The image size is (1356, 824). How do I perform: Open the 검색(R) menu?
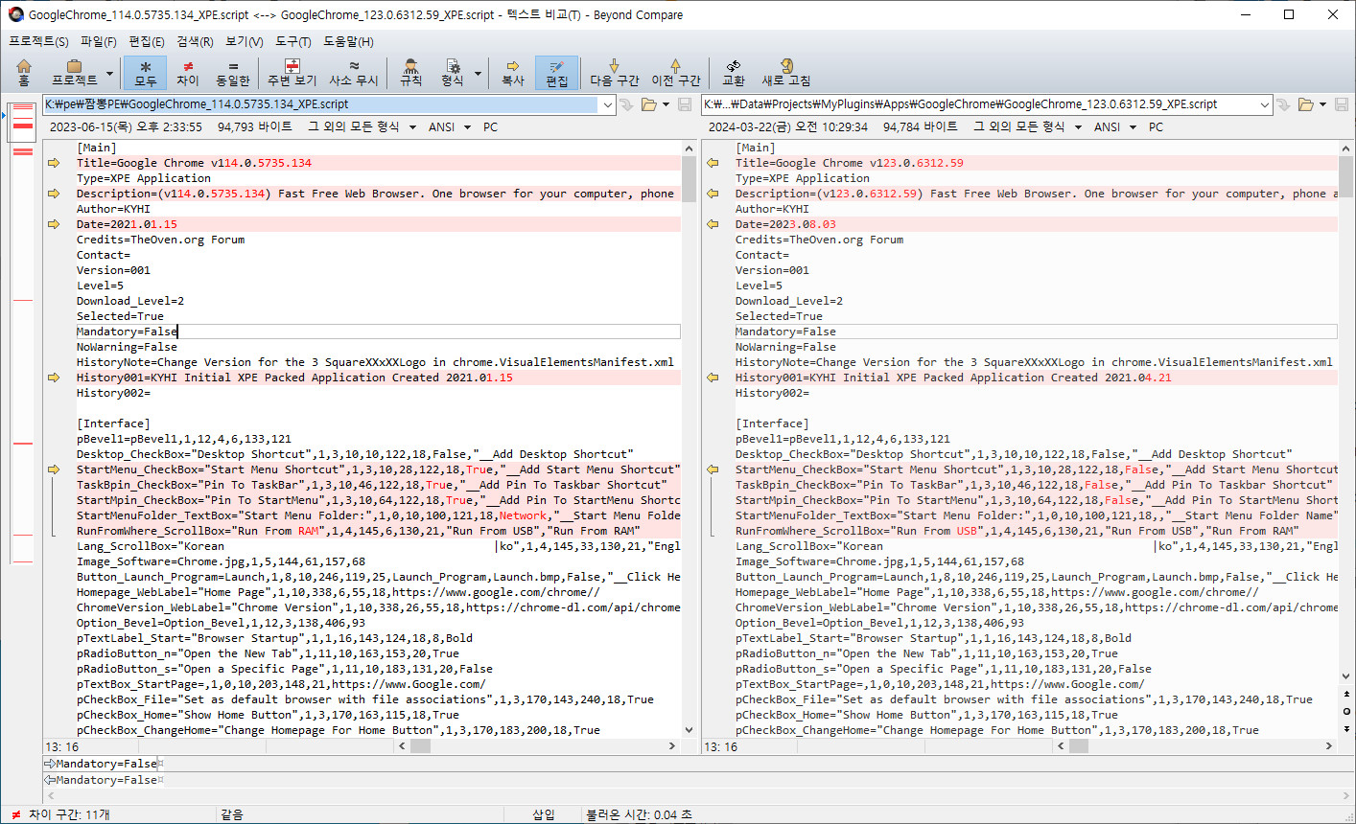pyautogui.click(x=195, y=41)
